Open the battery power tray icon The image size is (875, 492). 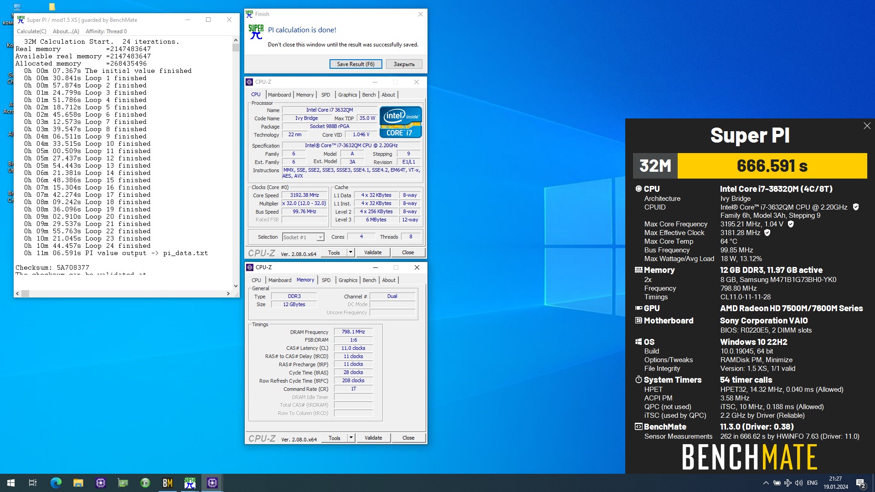(777, 483)
